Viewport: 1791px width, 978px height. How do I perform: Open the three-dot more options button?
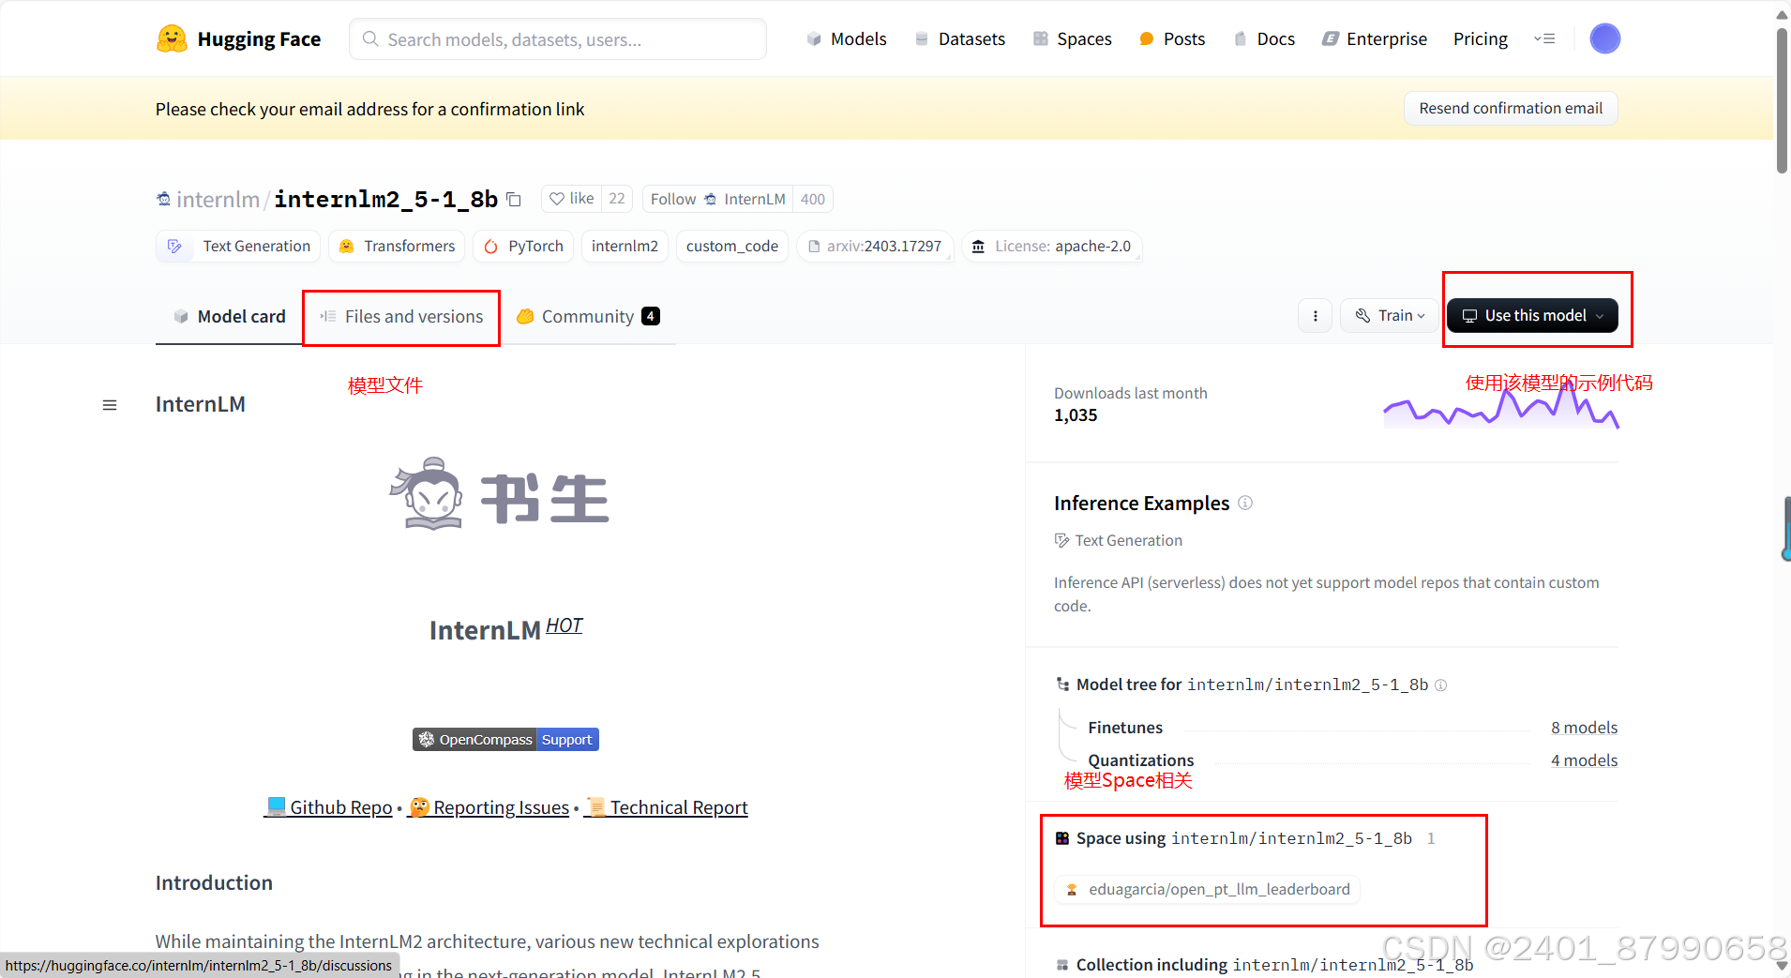(1316, 316)
